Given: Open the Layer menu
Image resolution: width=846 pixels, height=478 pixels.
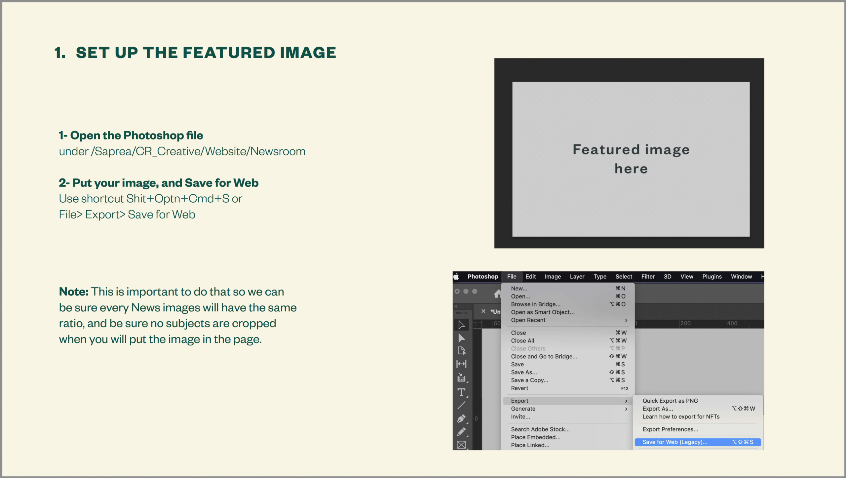Looking at the screenshot, I should (577, 276).
